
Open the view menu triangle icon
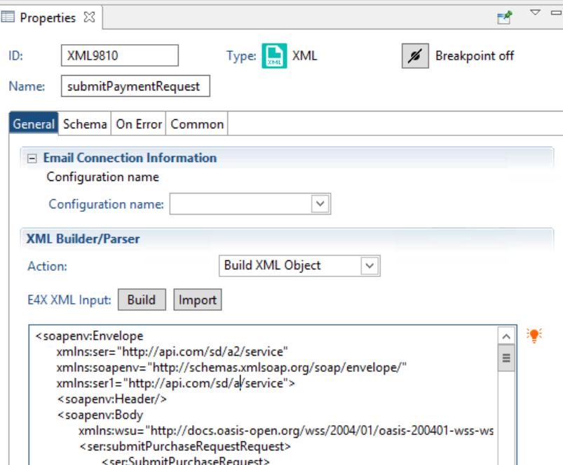(x=535, y=13)
